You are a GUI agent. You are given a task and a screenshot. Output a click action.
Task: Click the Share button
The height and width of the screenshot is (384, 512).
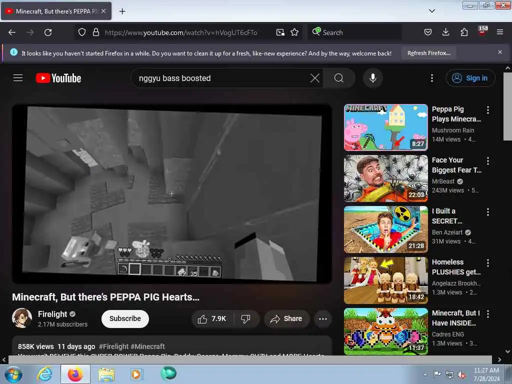coord(286,318)
